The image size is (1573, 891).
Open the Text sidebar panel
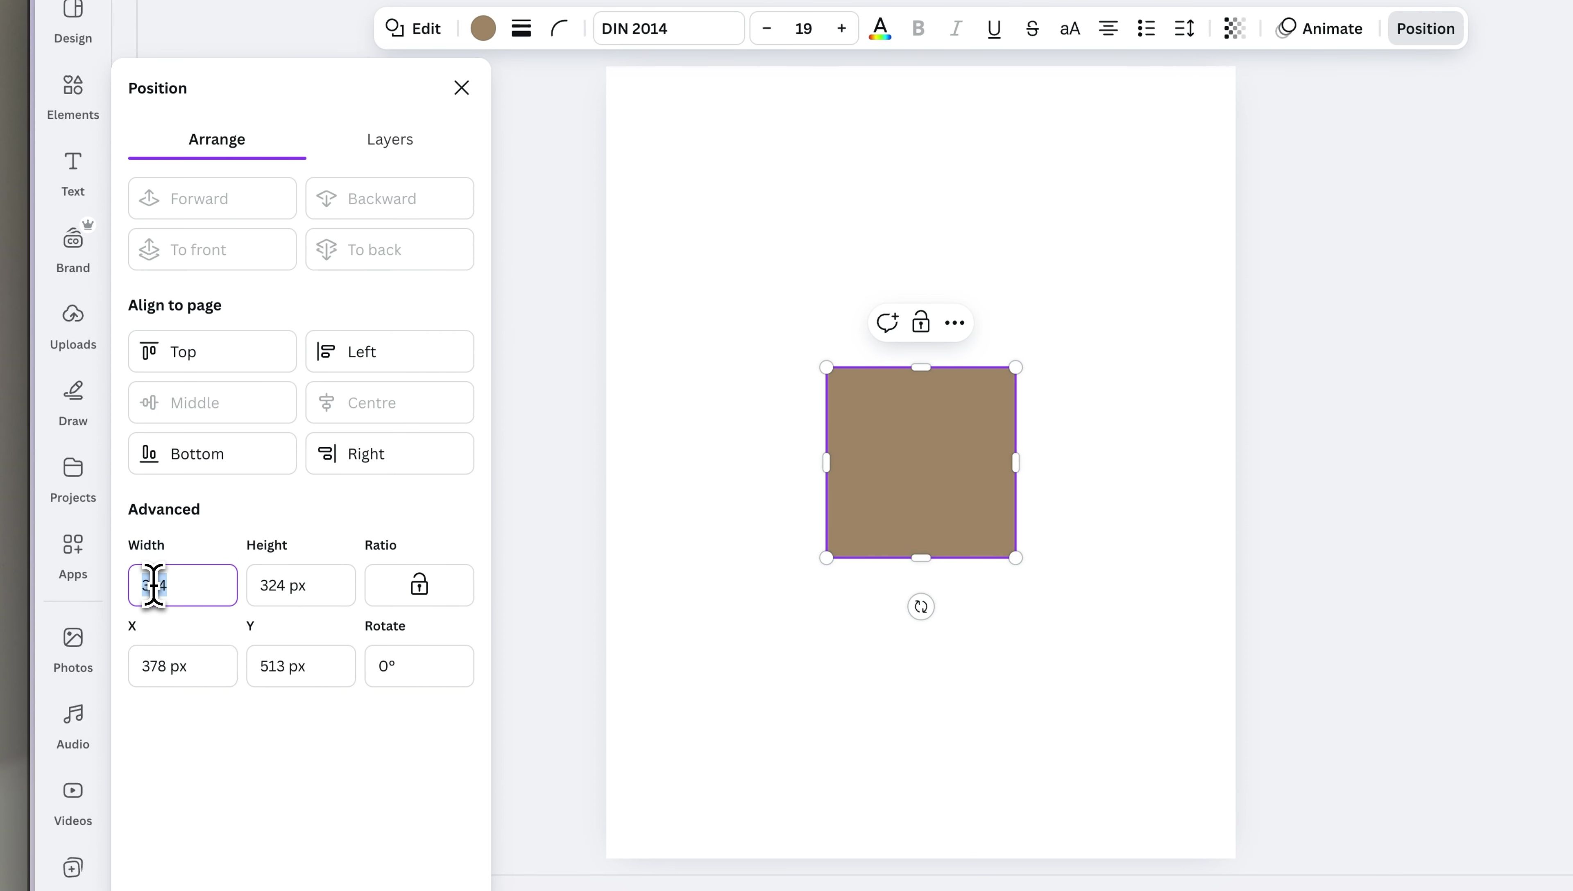click(73, 174)
